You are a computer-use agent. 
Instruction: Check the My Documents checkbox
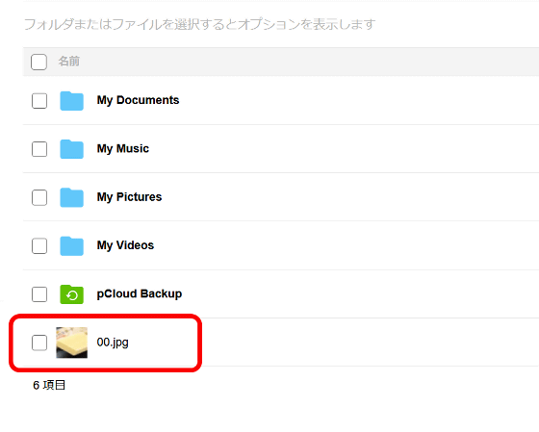pyautogui.click(x=39, y=101)
